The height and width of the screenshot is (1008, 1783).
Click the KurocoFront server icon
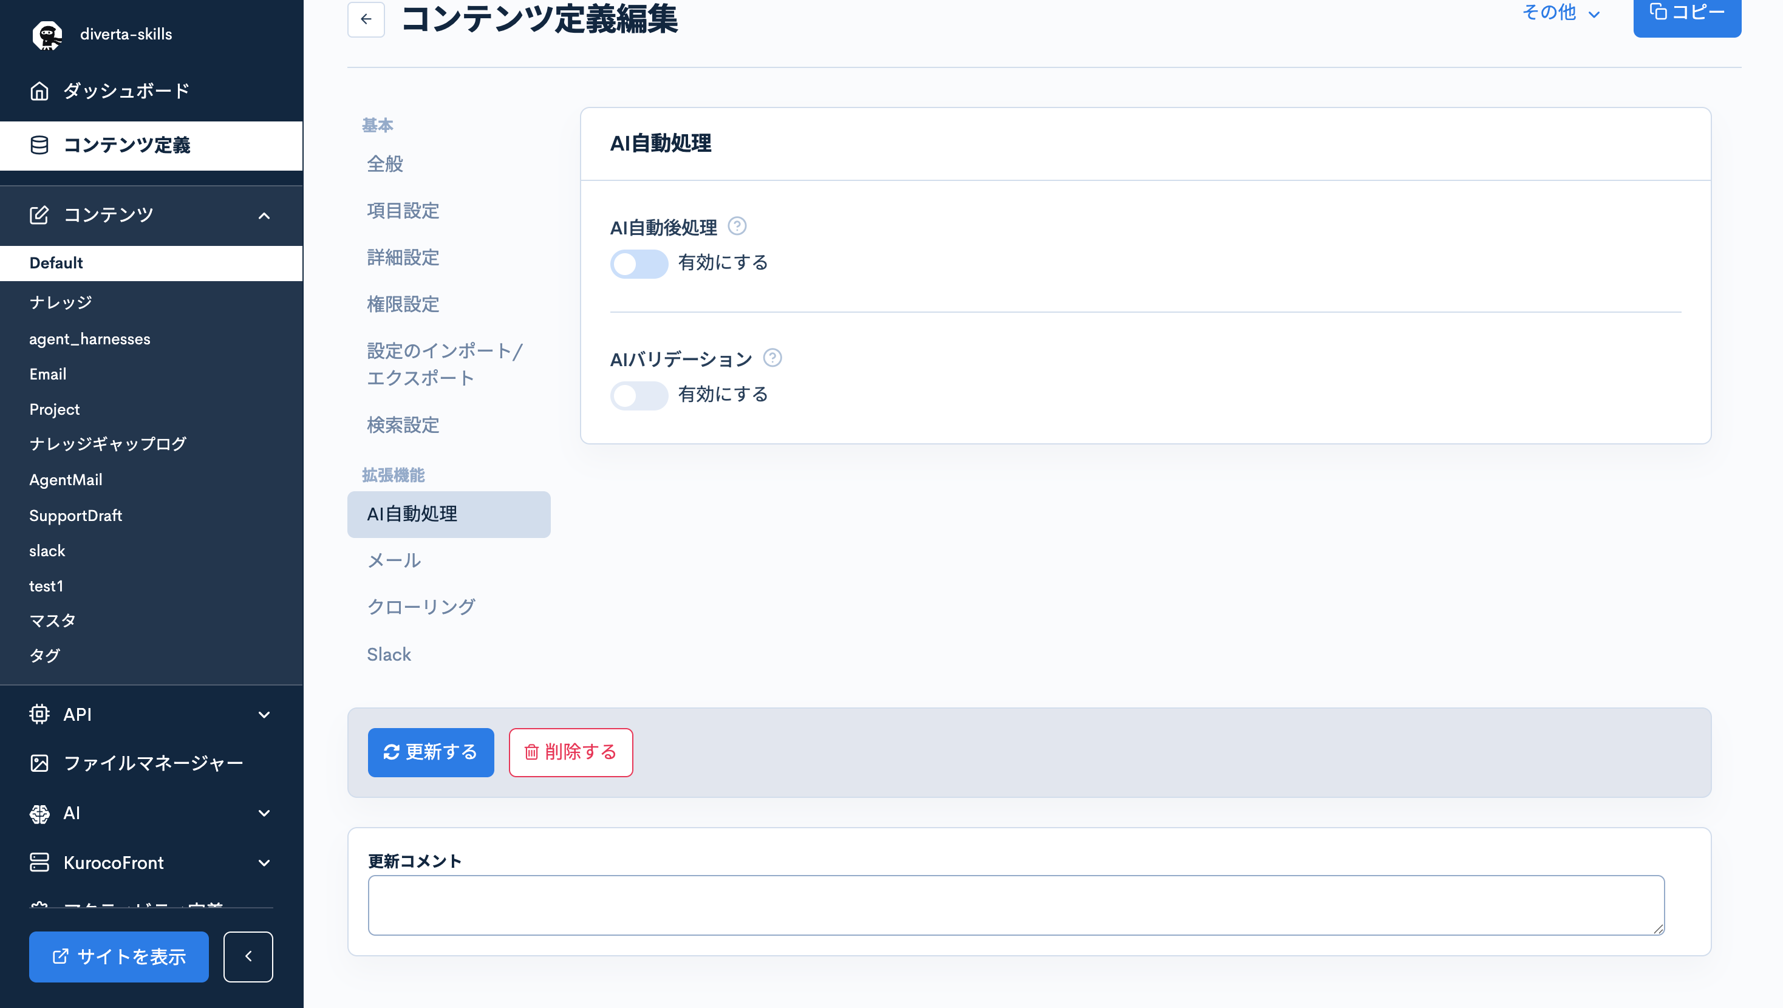click(x=39, y=863)
